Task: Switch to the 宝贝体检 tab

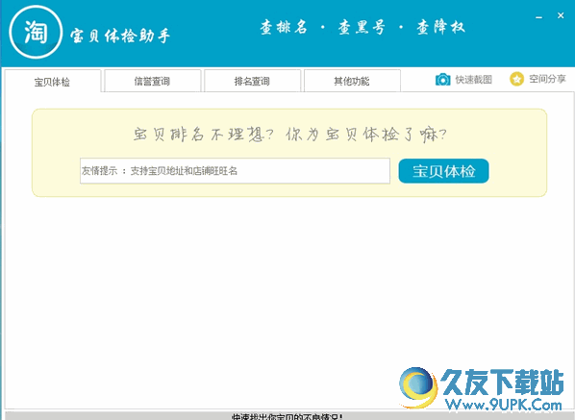Action: click(53, 81)
